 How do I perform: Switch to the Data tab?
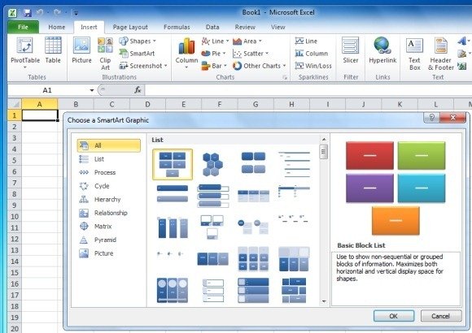212,27
